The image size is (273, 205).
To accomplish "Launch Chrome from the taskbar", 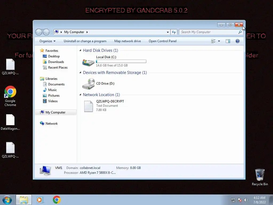I will tap(57, 200).
